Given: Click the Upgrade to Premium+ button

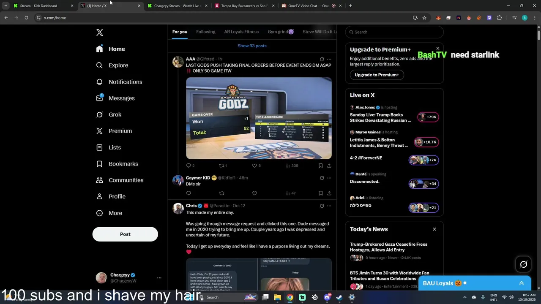Looking at the screenshot, I should 377,75.
